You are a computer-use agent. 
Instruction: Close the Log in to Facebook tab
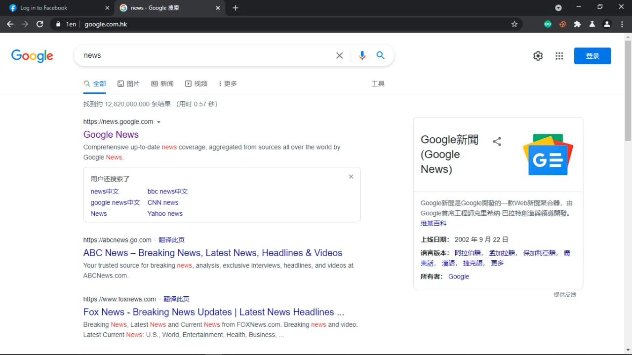click(x=108, y=8)
